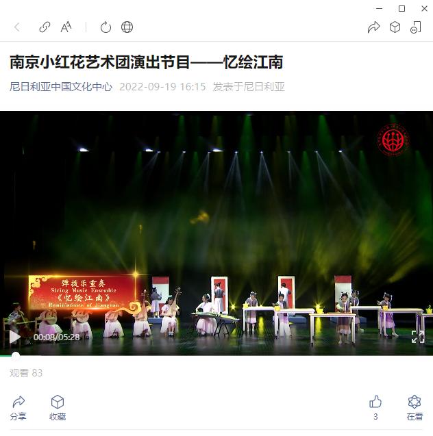
Task: Enter fullscreen video mode
Action: tap(418, 337)
